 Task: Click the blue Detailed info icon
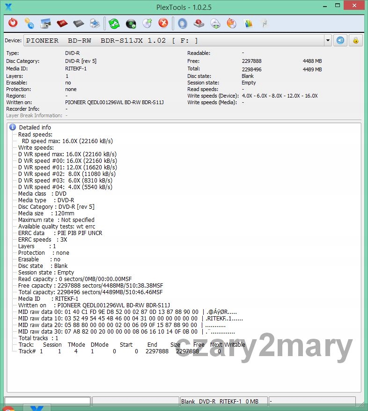coord(13,127)
